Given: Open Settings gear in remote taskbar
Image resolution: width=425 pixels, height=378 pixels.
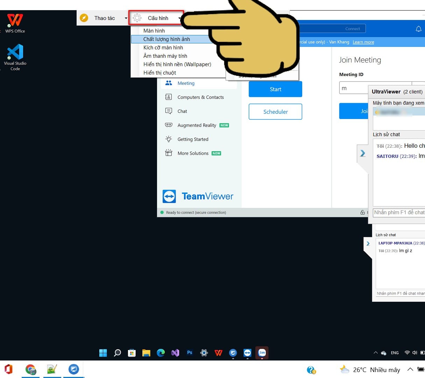Looking at the screenshot, I should coord(204,353).
